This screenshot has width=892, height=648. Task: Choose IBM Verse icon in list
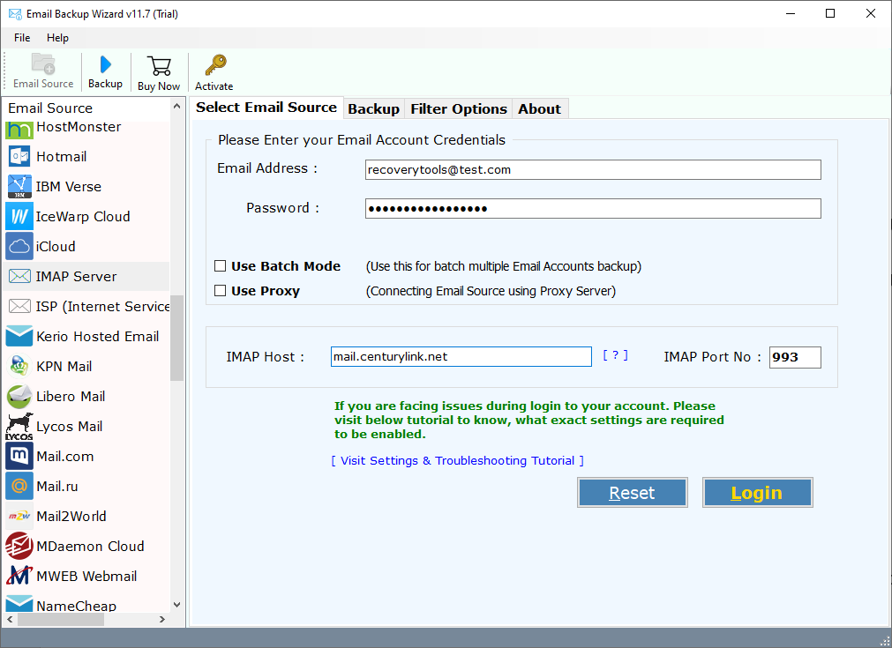click(19, 187)
